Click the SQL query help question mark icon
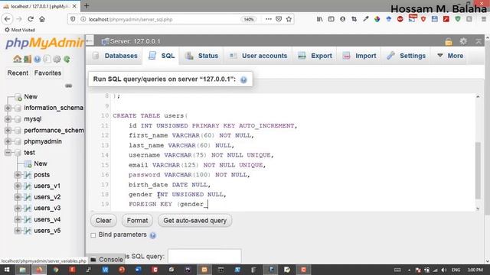Screen dimensions: 490x275 coord(243,79)
